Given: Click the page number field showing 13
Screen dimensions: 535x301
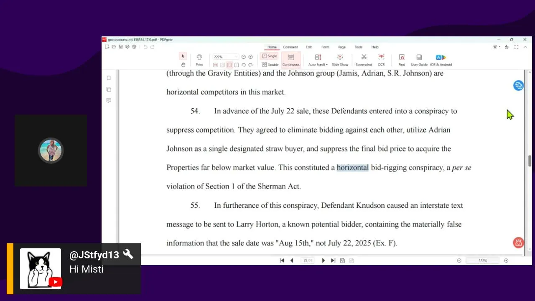Looking at the screenshot, I should tap(307, 260).
